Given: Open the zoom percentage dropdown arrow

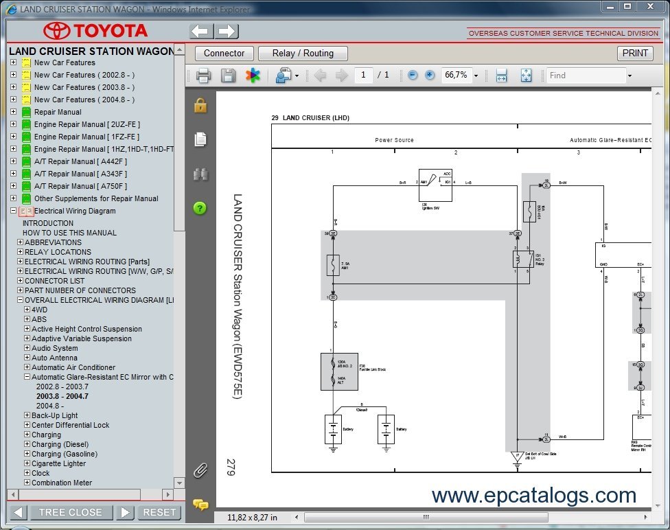Looking at the screenshot, I should [476, 76].
